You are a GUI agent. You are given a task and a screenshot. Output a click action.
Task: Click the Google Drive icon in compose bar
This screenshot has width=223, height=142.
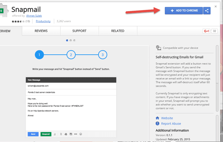[x=66, y=134]
